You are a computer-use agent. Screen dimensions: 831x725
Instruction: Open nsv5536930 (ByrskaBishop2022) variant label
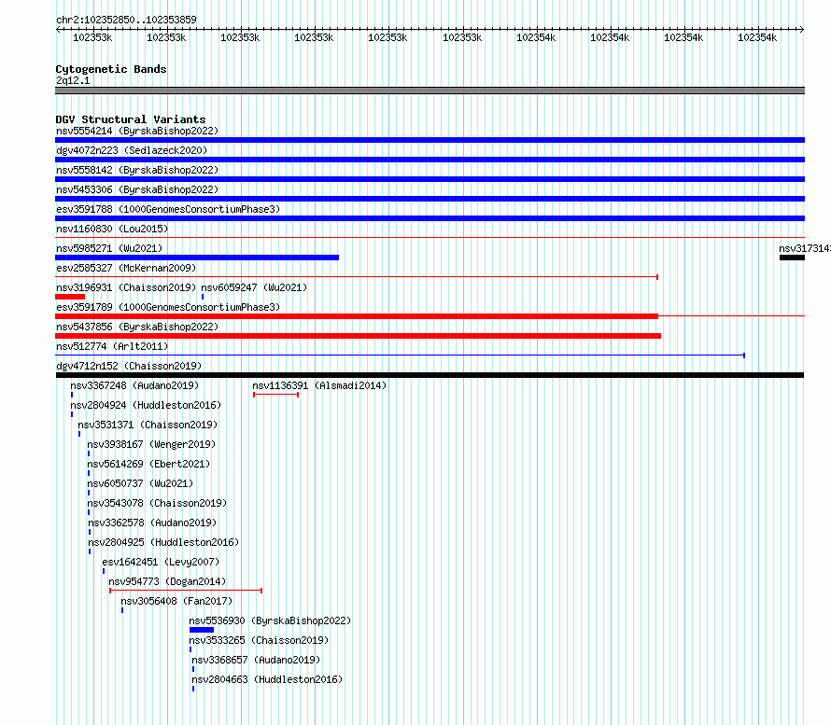pos(270,620)
